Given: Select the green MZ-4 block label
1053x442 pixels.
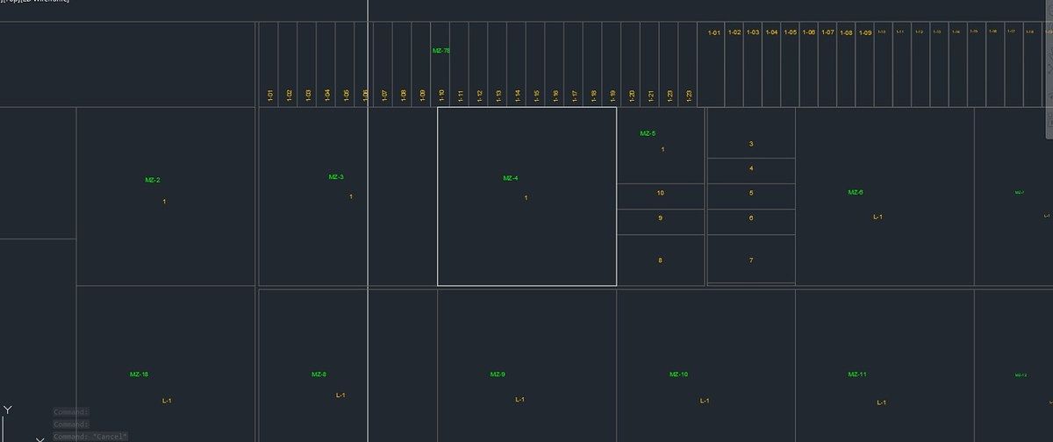Looking at the screenshot, I should pyautogui.click(x=510, y=178).
